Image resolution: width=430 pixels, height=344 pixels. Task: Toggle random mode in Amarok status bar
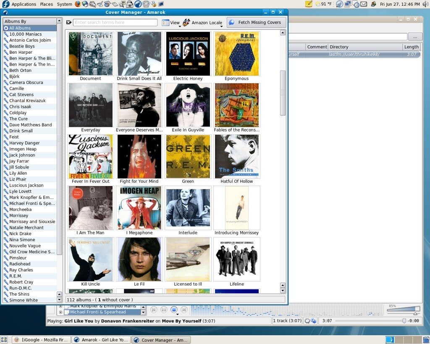tap(313, 321)
